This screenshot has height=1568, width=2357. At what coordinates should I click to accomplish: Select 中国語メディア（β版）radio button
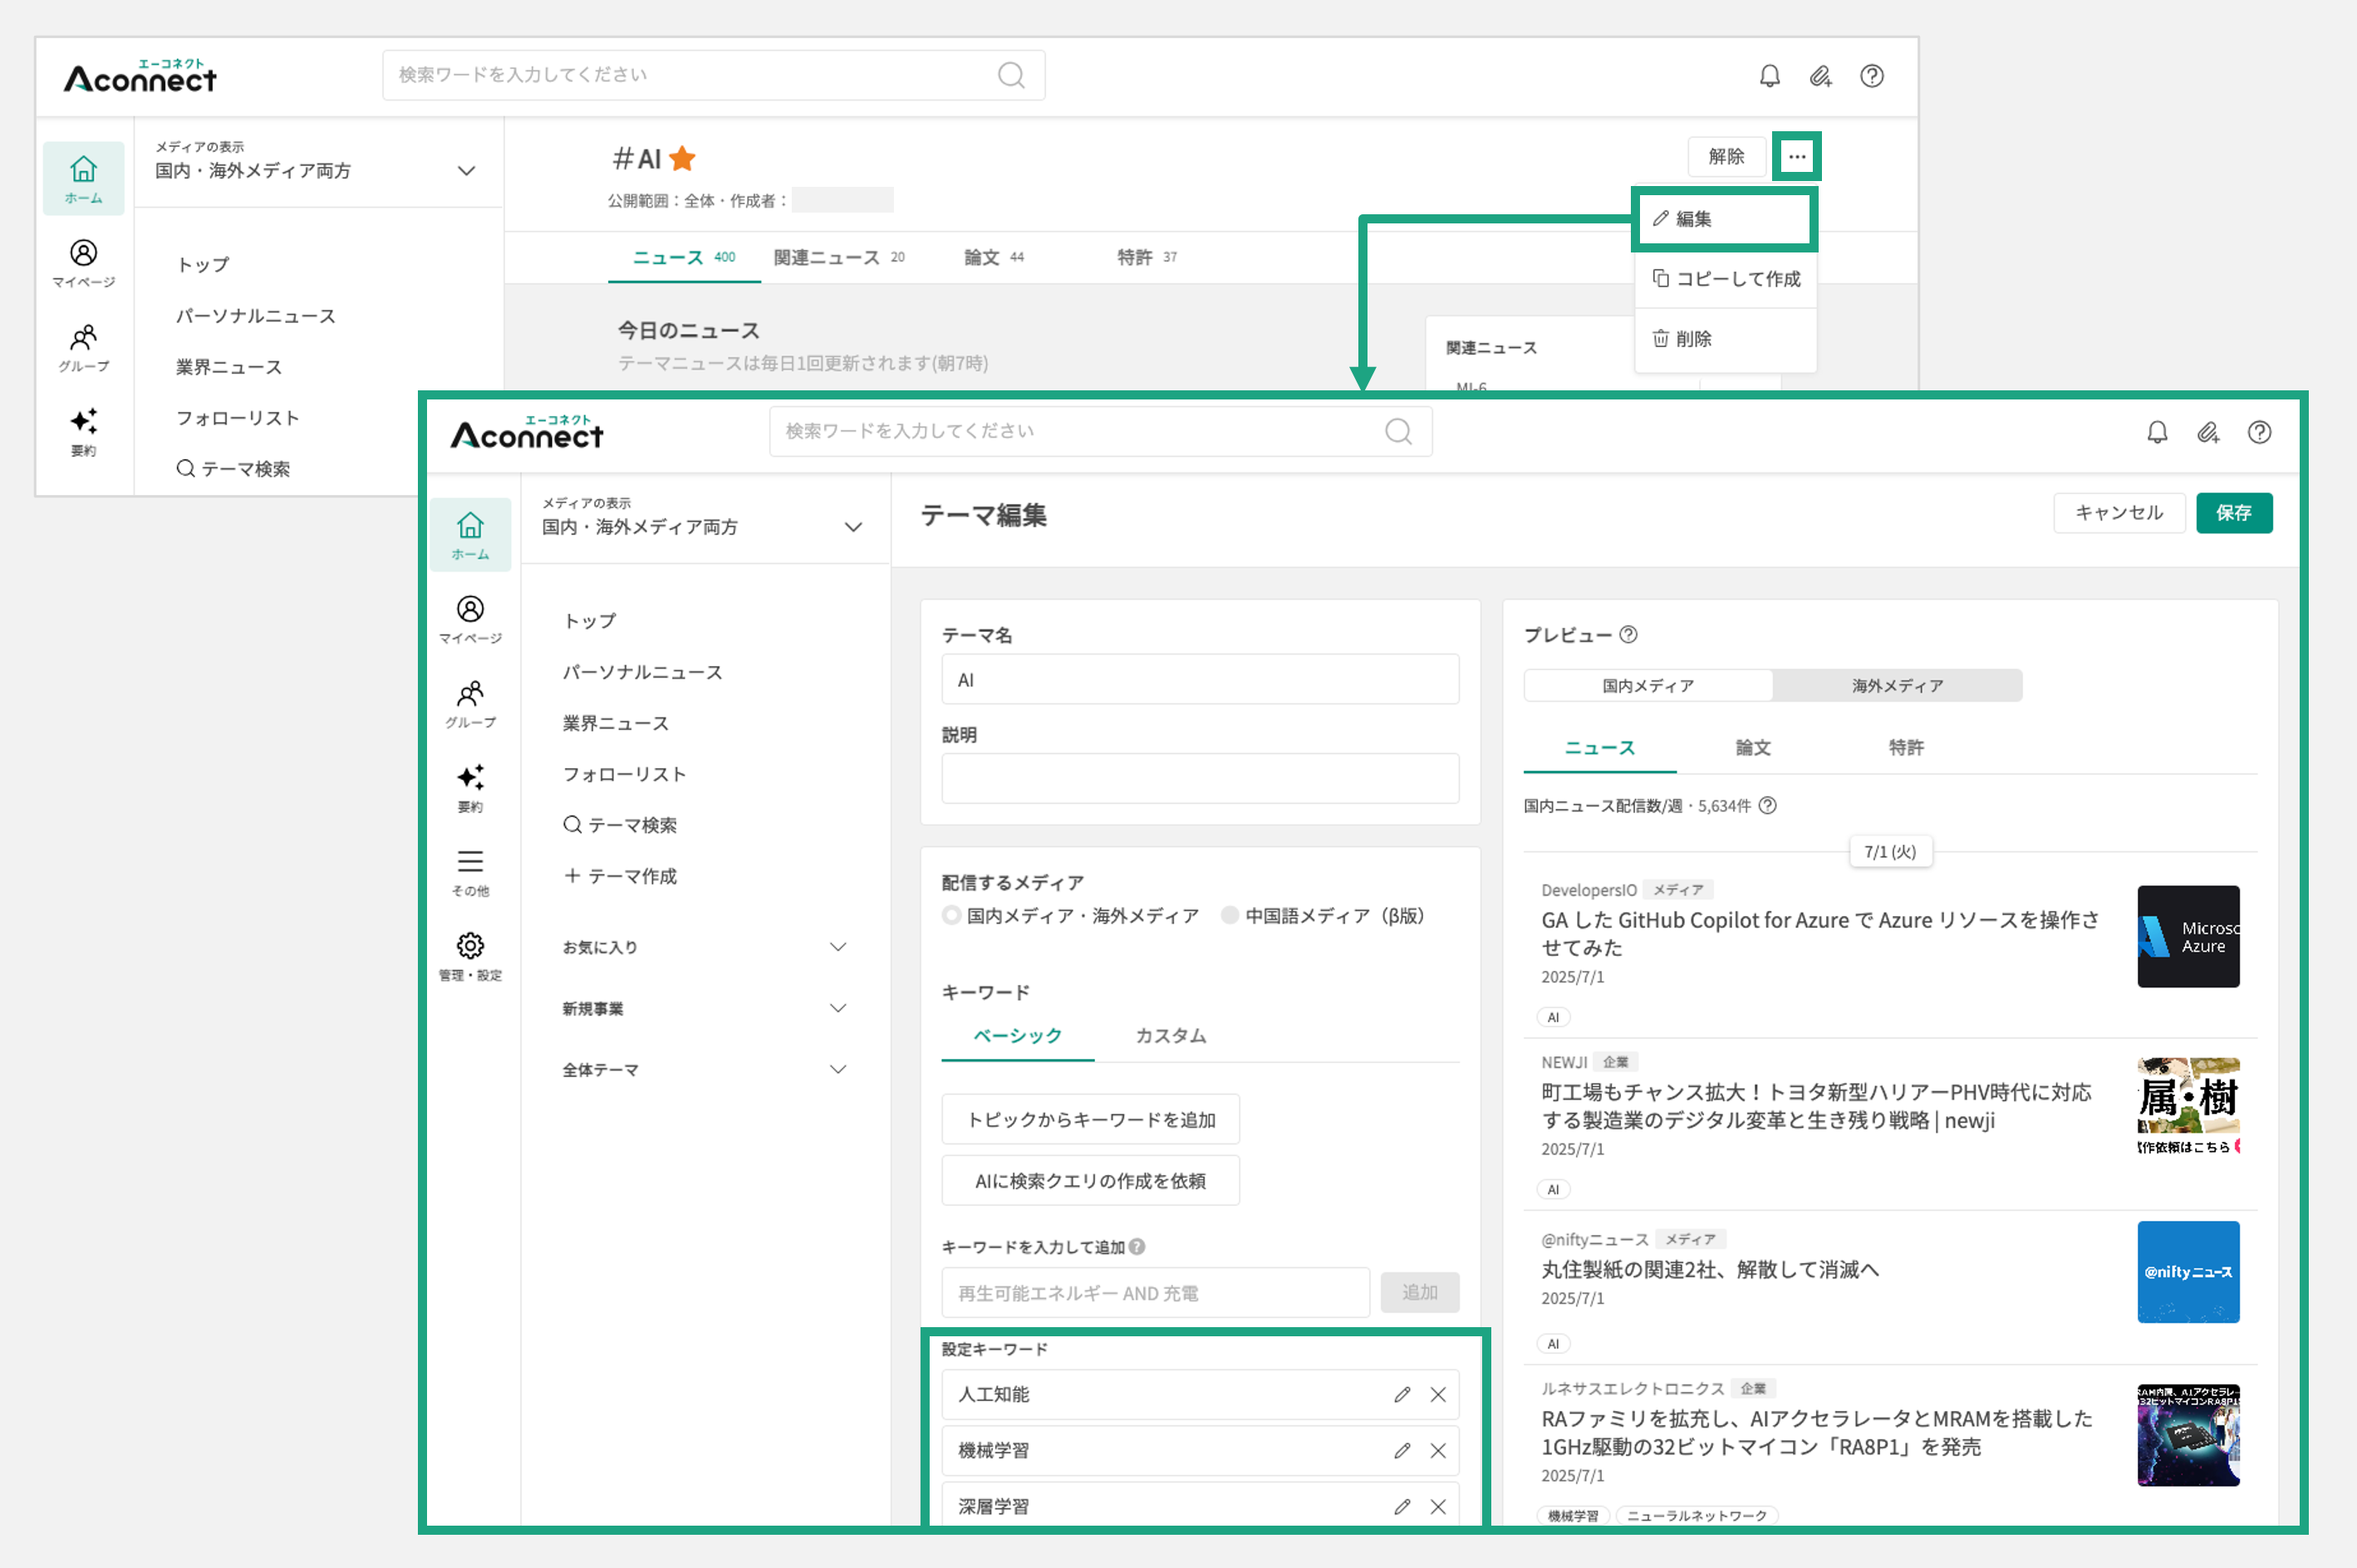coord(1230,915)
